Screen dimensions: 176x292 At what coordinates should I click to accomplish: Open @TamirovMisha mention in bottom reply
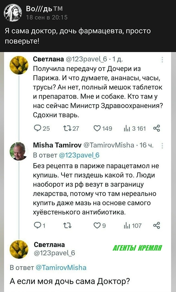pos(61,267)
